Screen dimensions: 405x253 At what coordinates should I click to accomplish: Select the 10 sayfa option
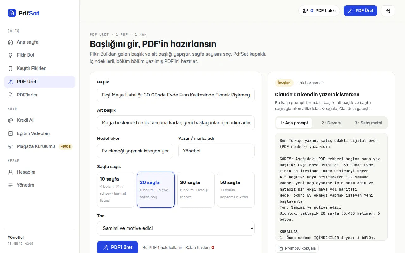click(115, 190)
